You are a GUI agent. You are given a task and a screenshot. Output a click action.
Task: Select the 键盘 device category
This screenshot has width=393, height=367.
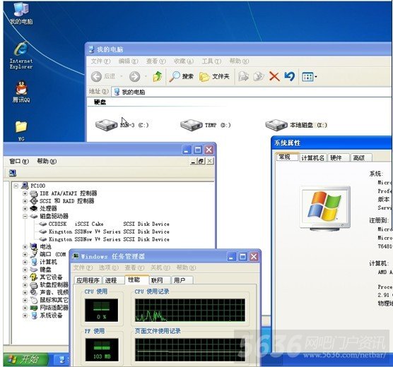coord(41,270)
